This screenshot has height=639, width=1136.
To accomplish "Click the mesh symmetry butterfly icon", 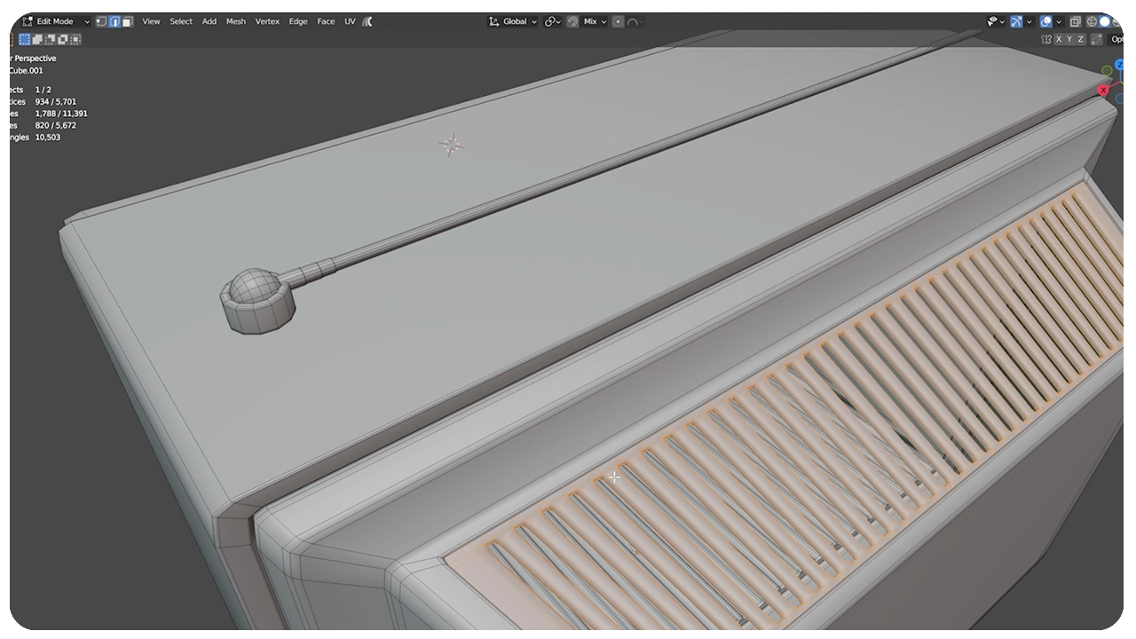I will (x=1046, y=39).
